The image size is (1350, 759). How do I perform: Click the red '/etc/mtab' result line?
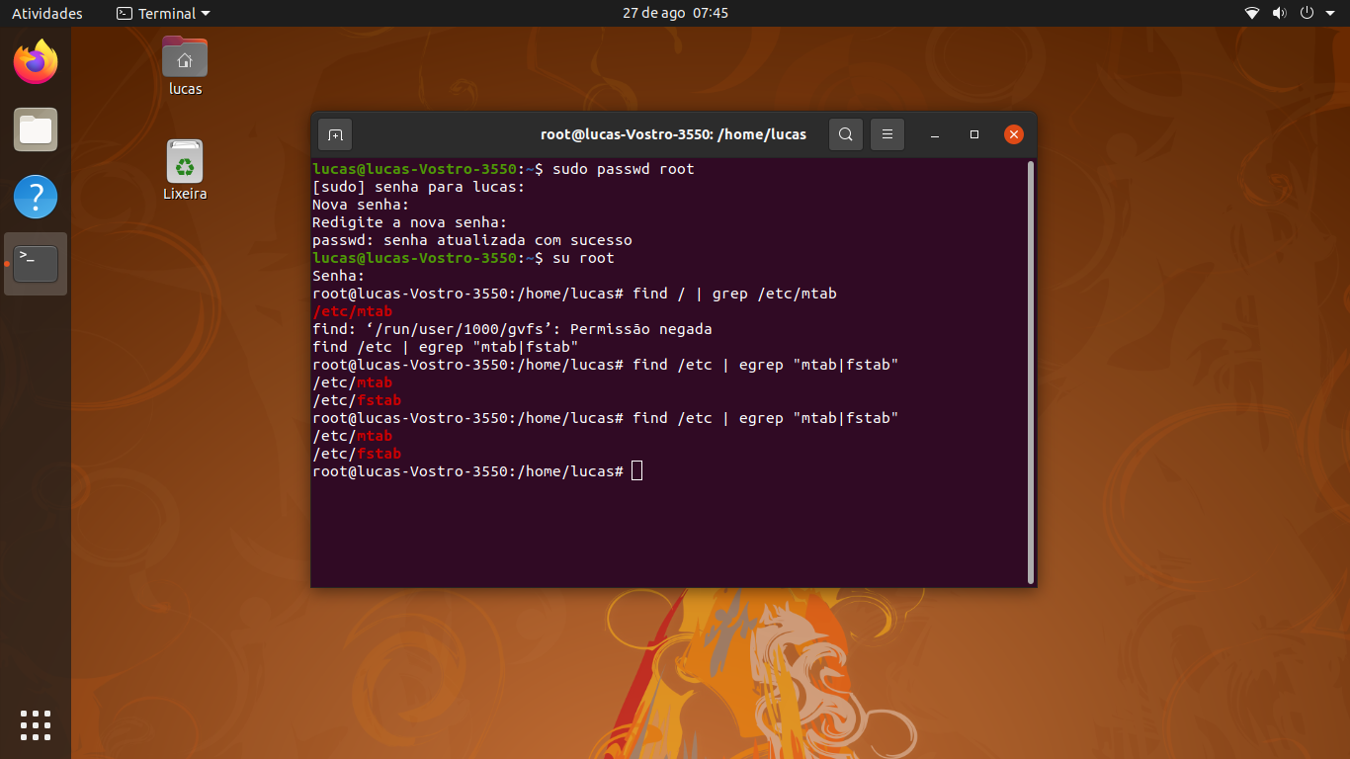click(x=352, y=311)
